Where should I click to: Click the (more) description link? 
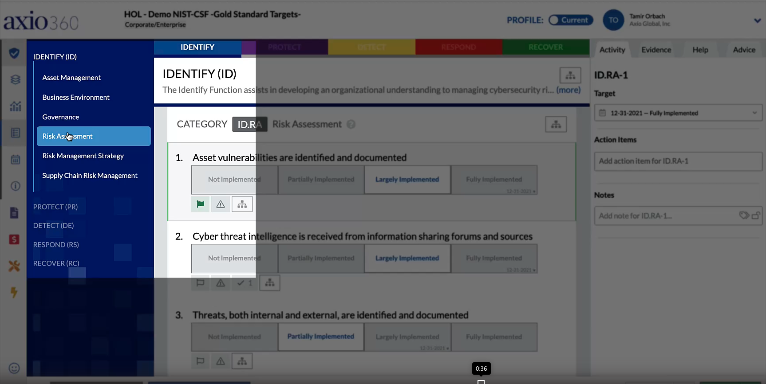pyautogui.click(x=568, y=90)
